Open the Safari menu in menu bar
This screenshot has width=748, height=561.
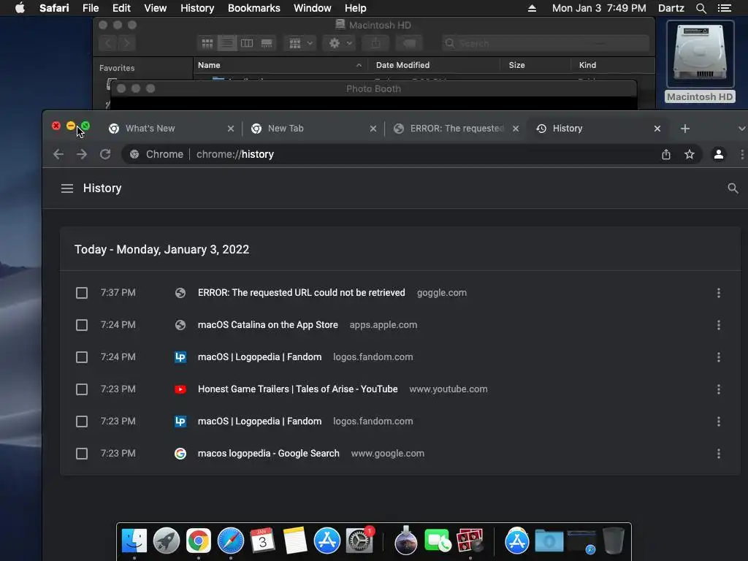54,8
